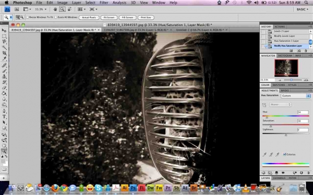Switch to the Actions tab
Image resolution: width=313 pixels, height=195 pixels.
click(280, 27)
